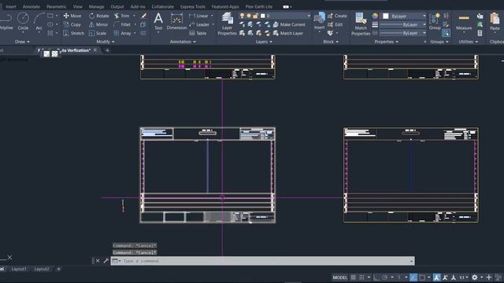Open the Express Tools ribbon tab
Viewport: 504px width, 283px height.
pos(192,7)
